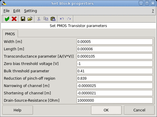
Task: Click the 'Set Block properties' window title
Action: click(x=72, y=4)
